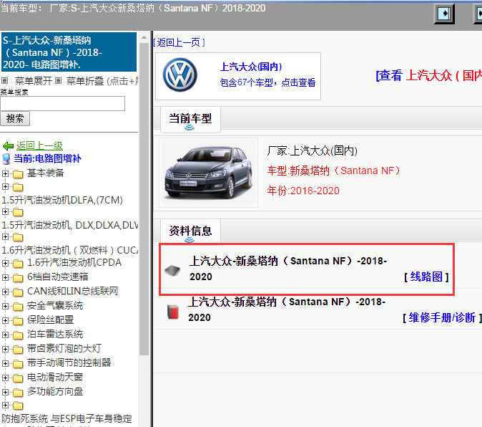Open the 维修手册/诊断 link
The width and height of the screenshot is (482, 427).
442,317
